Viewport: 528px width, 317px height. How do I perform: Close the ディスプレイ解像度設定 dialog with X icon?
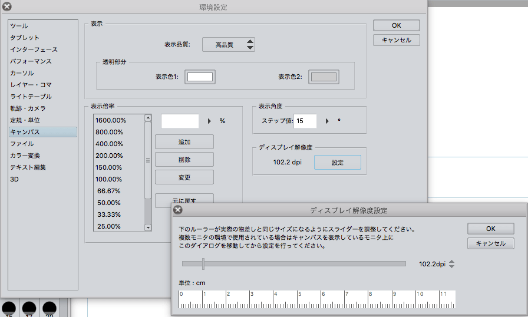178,210
